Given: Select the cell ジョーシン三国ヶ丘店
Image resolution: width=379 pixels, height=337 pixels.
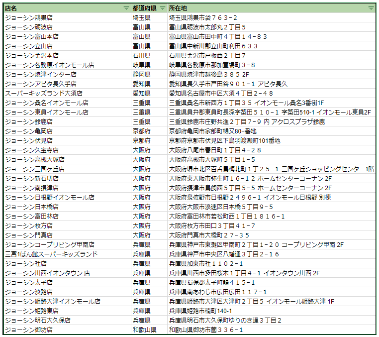Looking at the screenshot, I should (x=68, y=169).
